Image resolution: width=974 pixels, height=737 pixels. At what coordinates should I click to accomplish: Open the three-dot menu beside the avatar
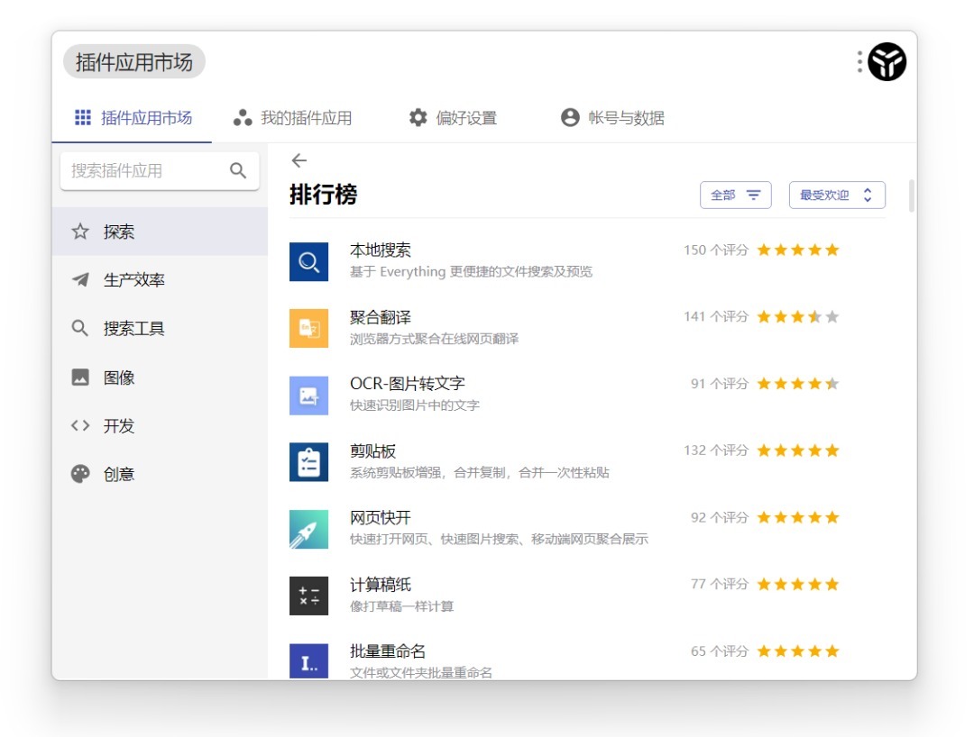859,62
